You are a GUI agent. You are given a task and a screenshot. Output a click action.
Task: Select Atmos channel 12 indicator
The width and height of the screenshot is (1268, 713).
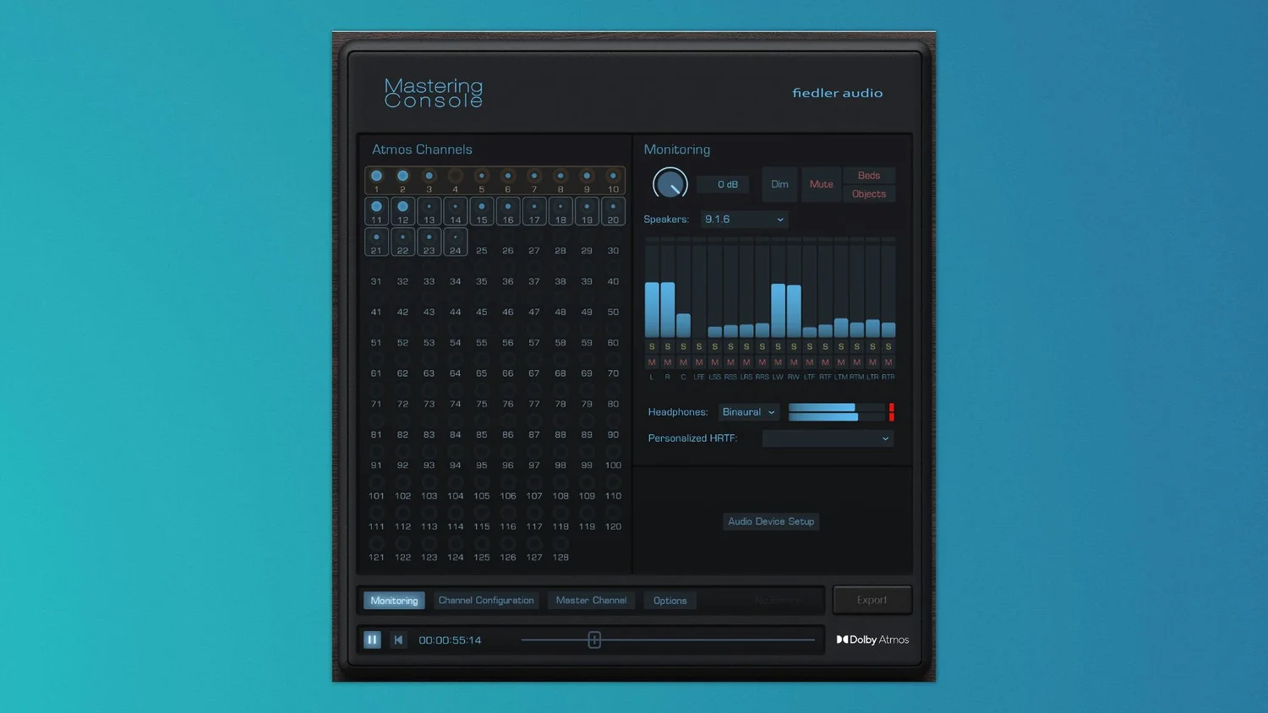tap(402, 207)
